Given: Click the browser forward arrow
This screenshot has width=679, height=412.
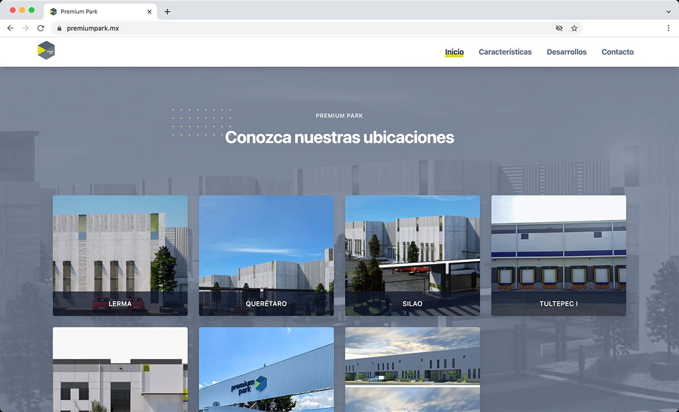Looking at the screenshot, I should pos(25,28).
